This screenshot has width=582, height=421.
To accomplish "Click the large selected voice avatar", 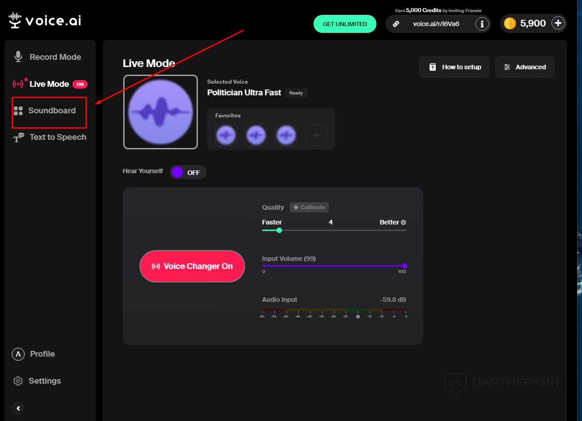I will click(x=161, y=112).
